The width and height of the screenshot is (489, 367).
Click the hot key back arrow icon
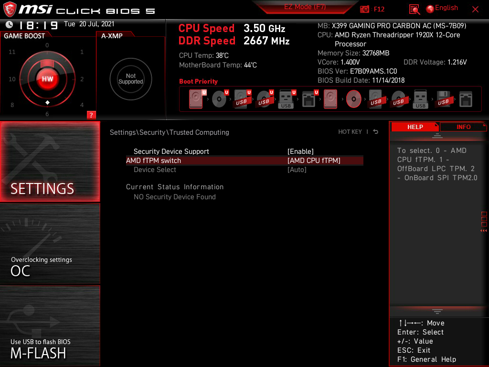(375, 132)
